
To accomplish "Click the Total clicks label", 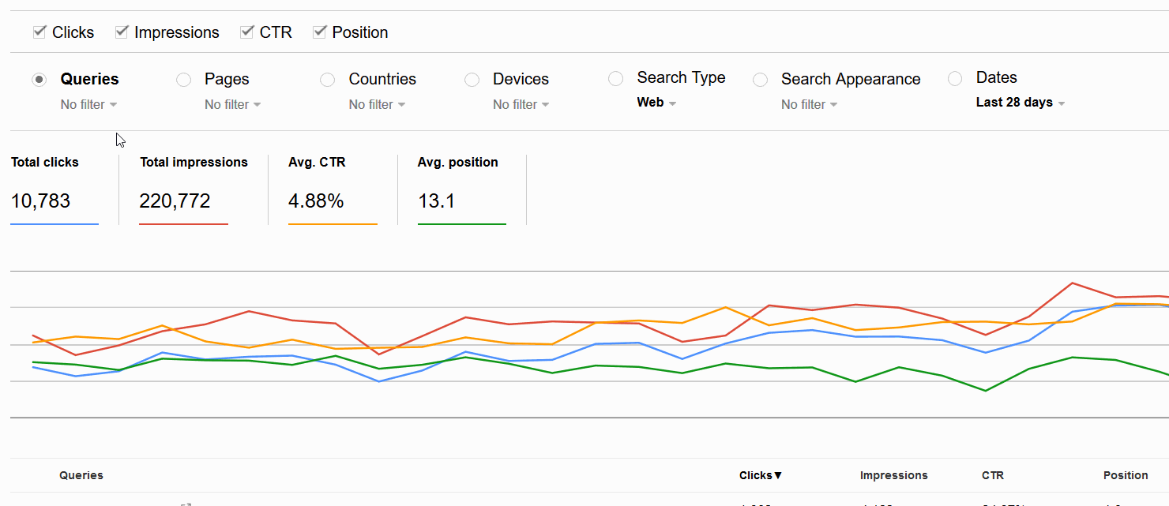I will (45, 162).
